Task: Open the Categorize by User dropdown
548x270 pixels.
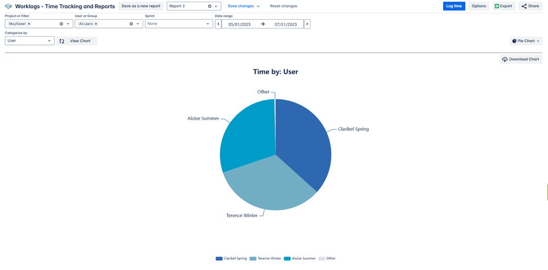Action: (30, 41)
